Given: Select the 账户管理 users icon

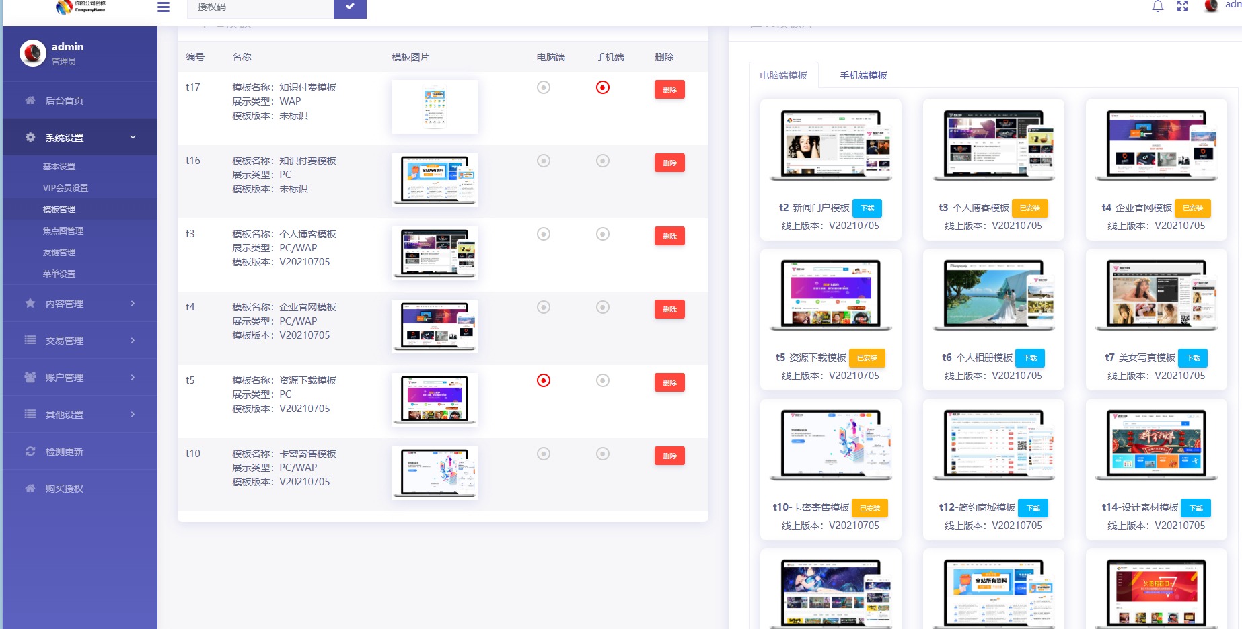Looking at the screenshot, I should pyautogui.click(x=30, y=377).
